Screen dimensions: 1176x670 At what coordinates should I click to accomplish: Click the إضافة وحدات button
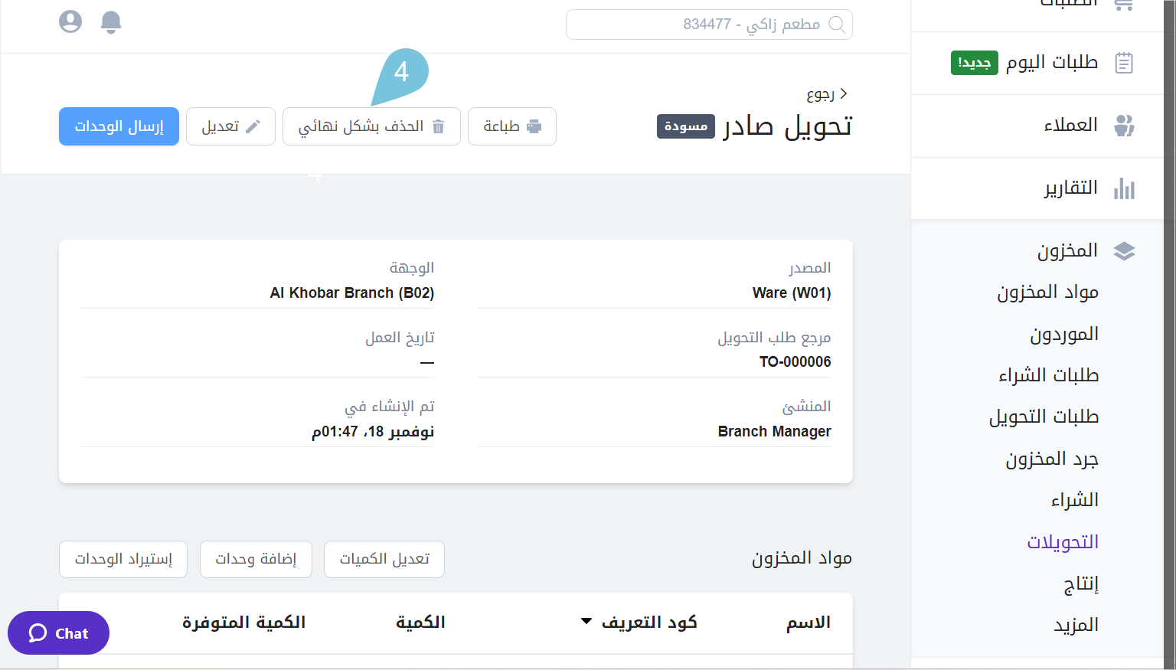(256, 559)
